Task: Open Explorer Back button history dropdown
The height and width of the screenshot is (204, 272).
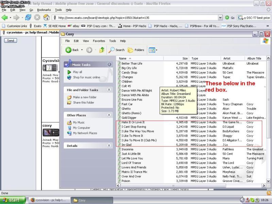Action: [82, 50]
